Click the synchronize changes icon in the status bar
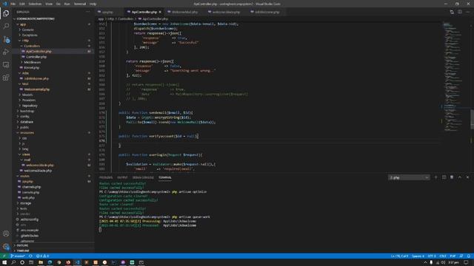The image size is (474, 266). (30, 256)
